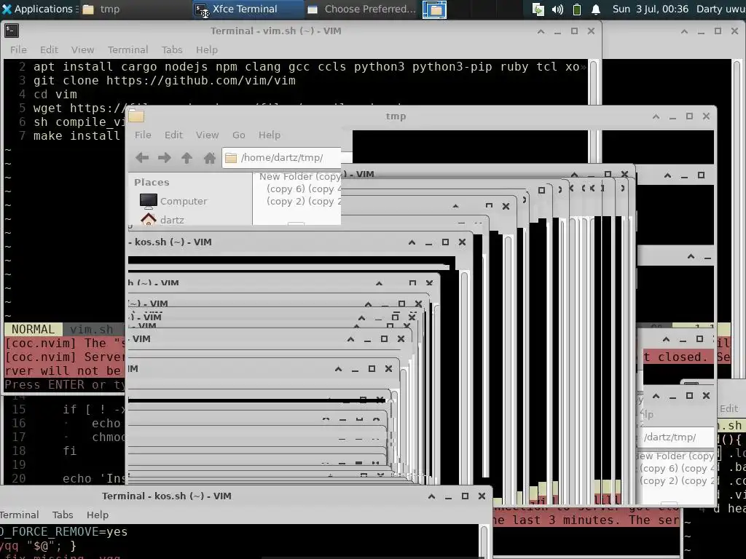The width and height of the screenshot is (746, 559).
Task: Go forward in tmp file manager
Action: coord(165,158)
